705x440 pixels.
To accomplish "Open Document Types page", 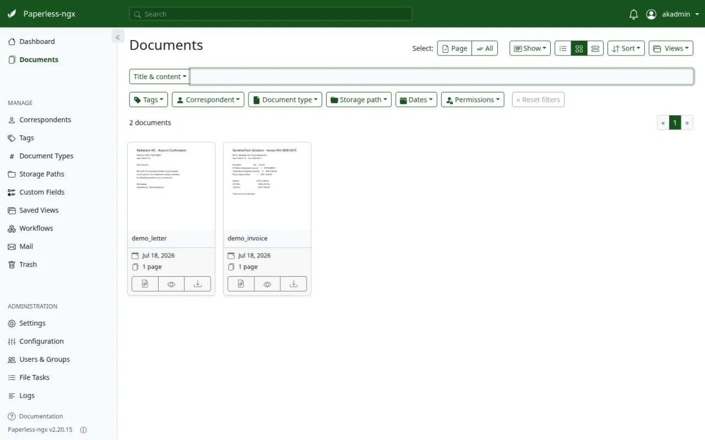I will point(46,156).
